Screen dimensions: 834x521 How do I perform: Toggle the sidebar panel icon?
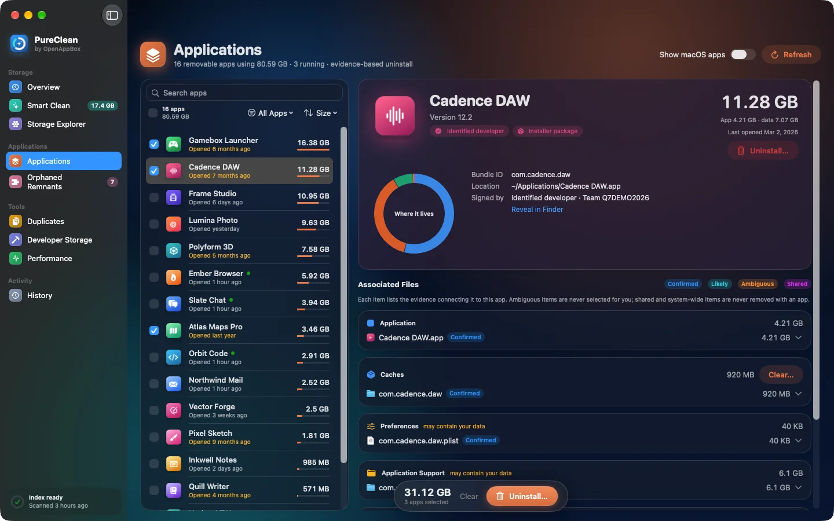point(112,15)
